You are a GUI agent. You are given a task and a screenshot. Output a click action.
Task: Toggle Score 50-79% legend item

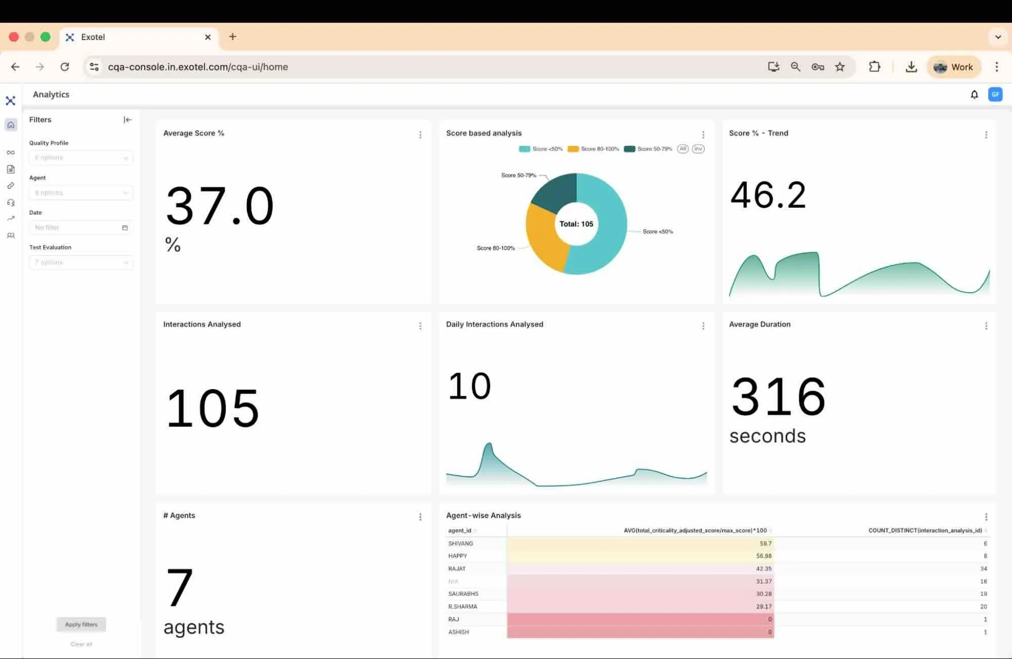648,149
